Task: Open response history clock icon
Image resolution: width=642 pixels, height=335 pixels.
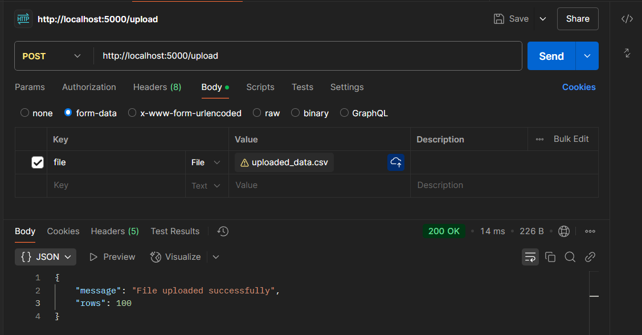Action: (223, 231)
